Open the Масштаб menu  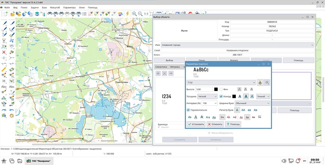click(x=55, y=8)
